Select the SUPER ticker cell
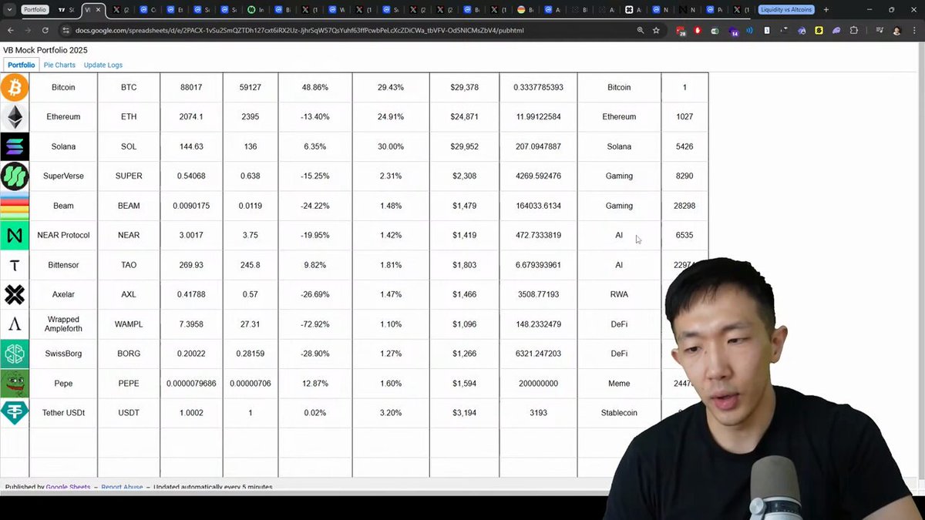The width and height of the screenshot is (925, 520). click(129, 176)
